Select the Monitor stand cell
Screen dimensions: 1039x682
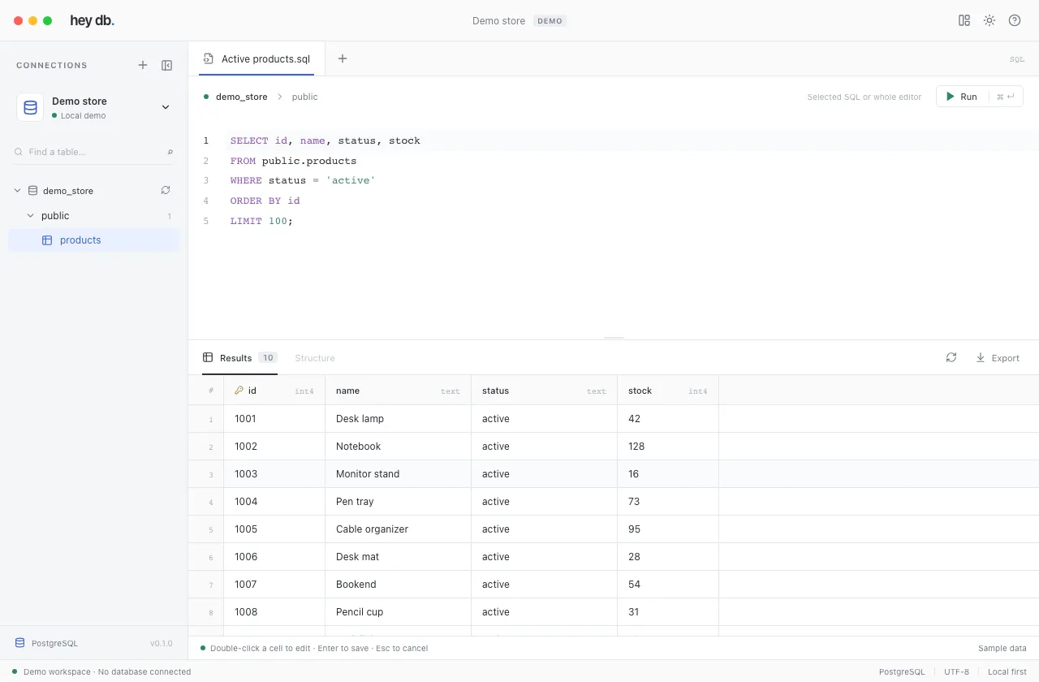click(398, 474)
